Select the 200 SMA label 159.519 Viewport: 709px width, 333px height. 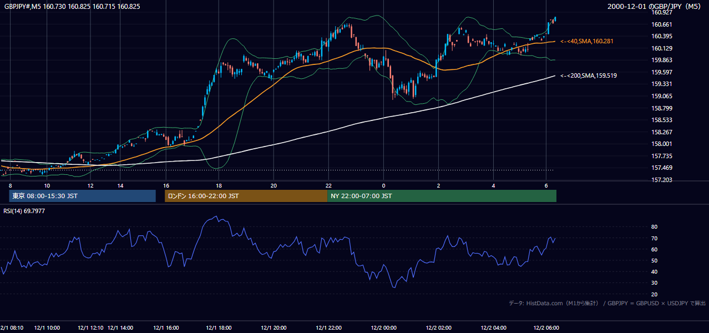[590, 75]
